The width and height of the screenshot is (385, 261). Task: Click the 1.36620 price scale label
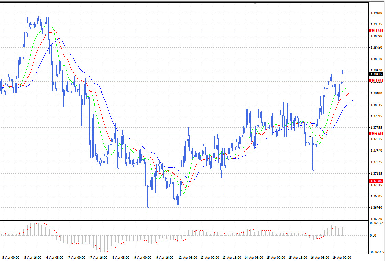click(376, 219)
